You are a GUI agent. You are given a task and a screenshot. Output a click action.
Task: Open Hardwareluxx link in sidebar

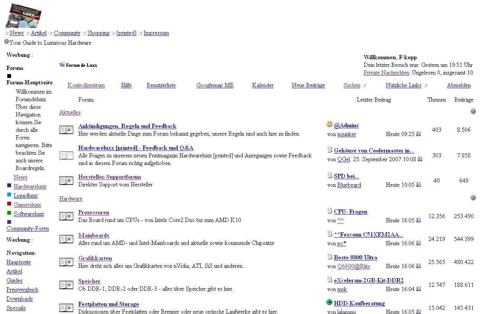coord(30,186)
